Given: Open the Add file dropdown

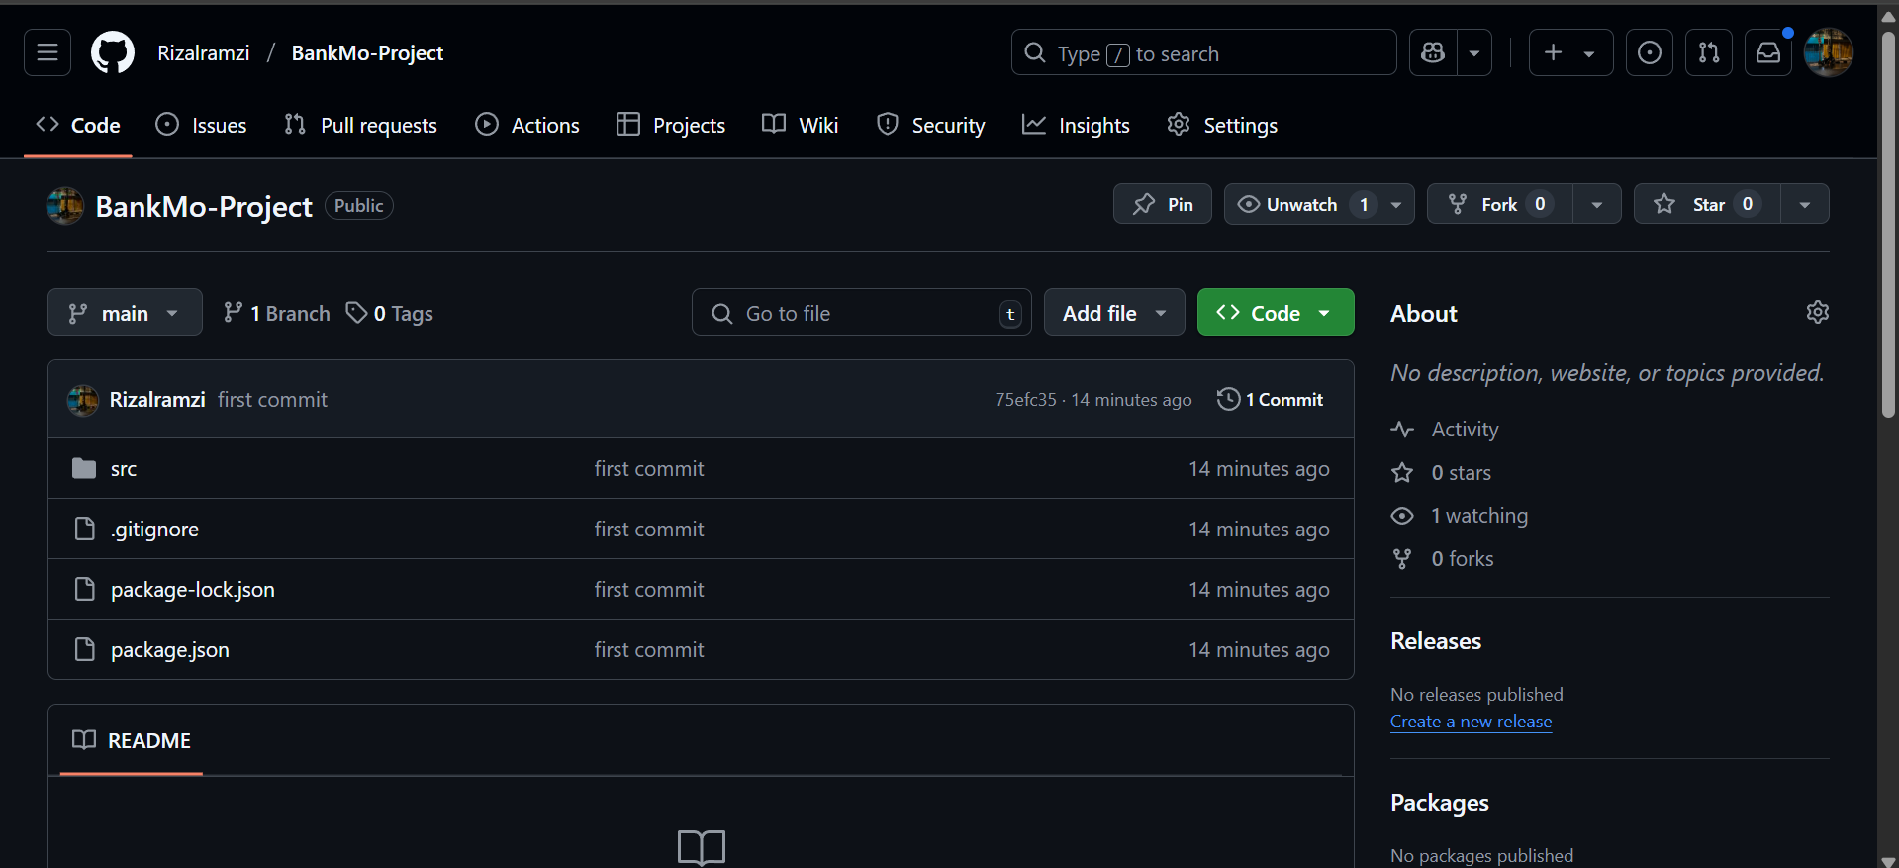Looking at the screenshot, I should point(1114,313).
